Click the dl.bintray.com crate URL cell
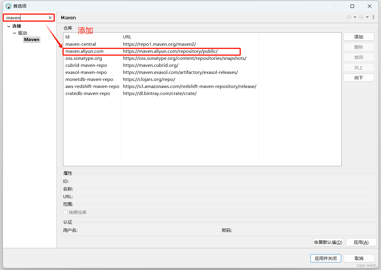Screen dimensions: 381x270 [x=160, y=93]
